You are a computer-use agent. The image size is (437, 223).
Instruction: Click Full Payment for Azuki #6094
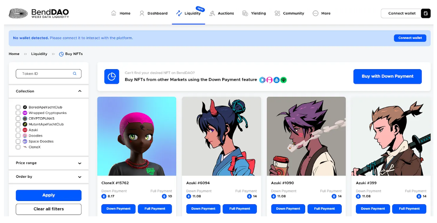pos(240,209)
